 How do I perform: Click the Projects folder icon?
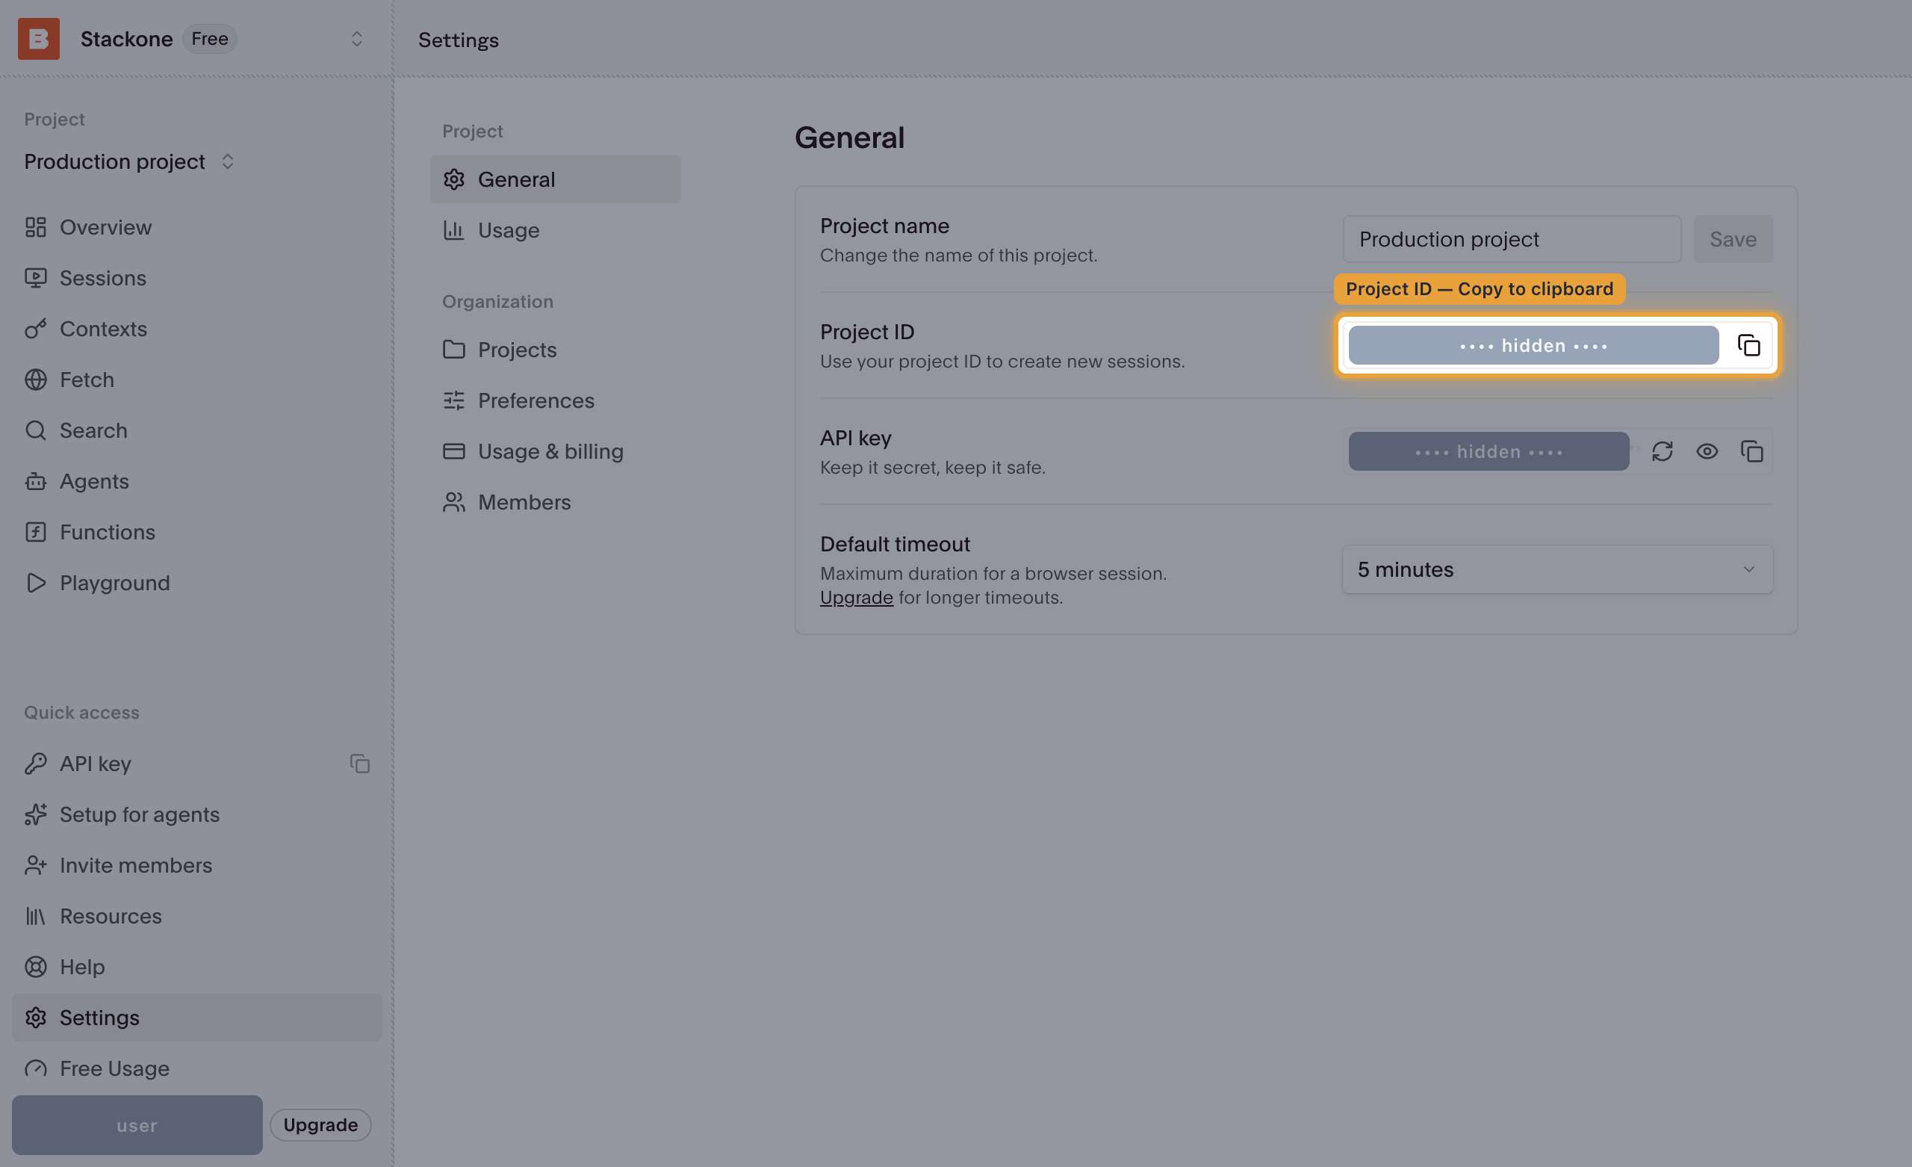pyautogui.click(x=454, y=350)
